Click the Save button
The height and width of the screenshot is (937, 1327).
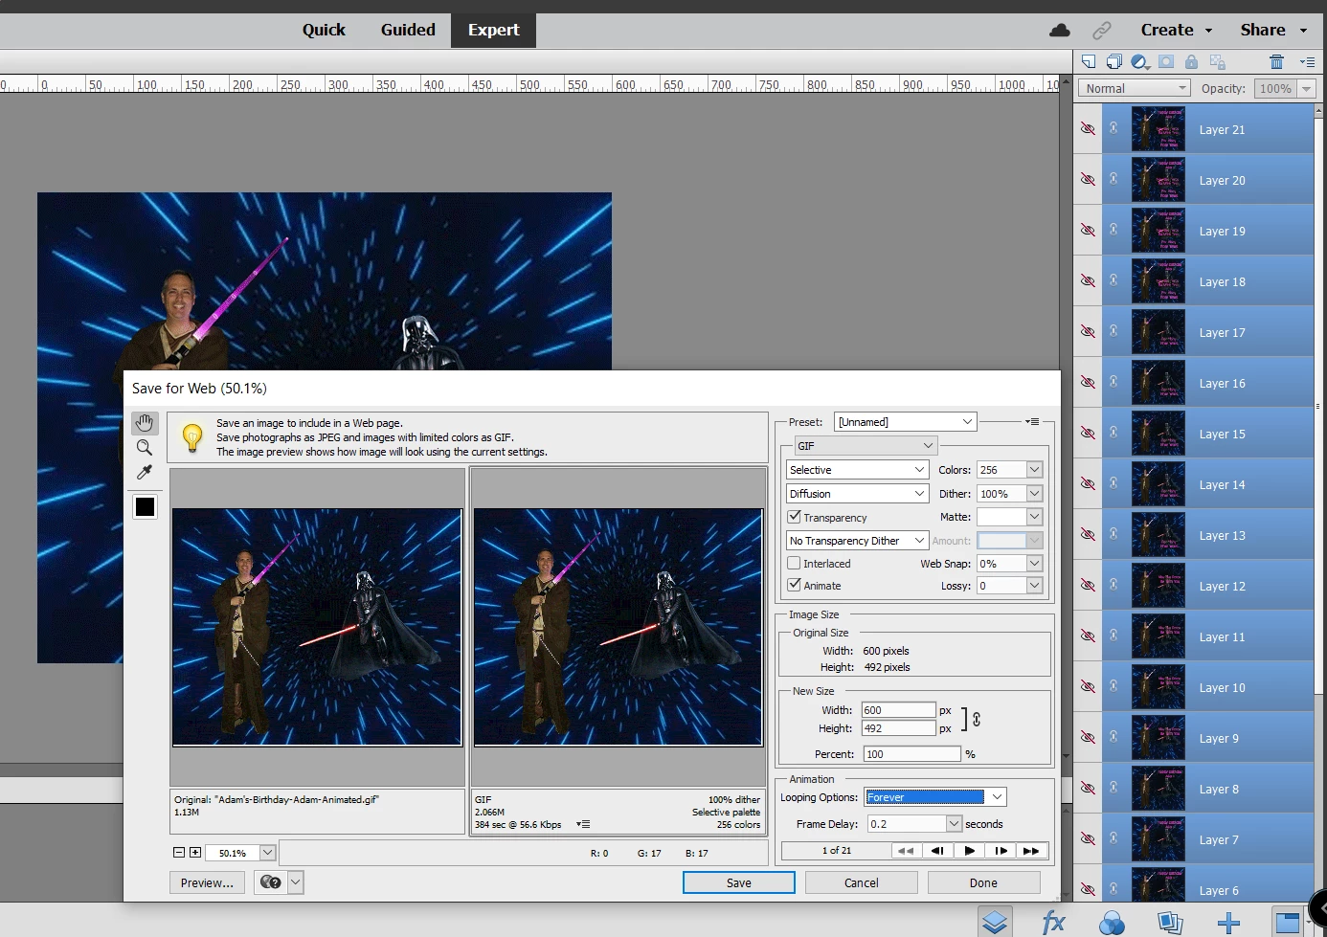click(739, 882)
